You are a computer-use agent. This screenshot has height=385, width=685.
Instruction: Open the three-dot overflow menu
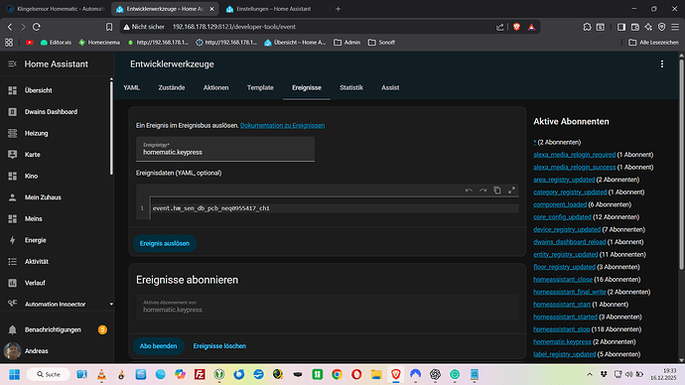[662, 64]
